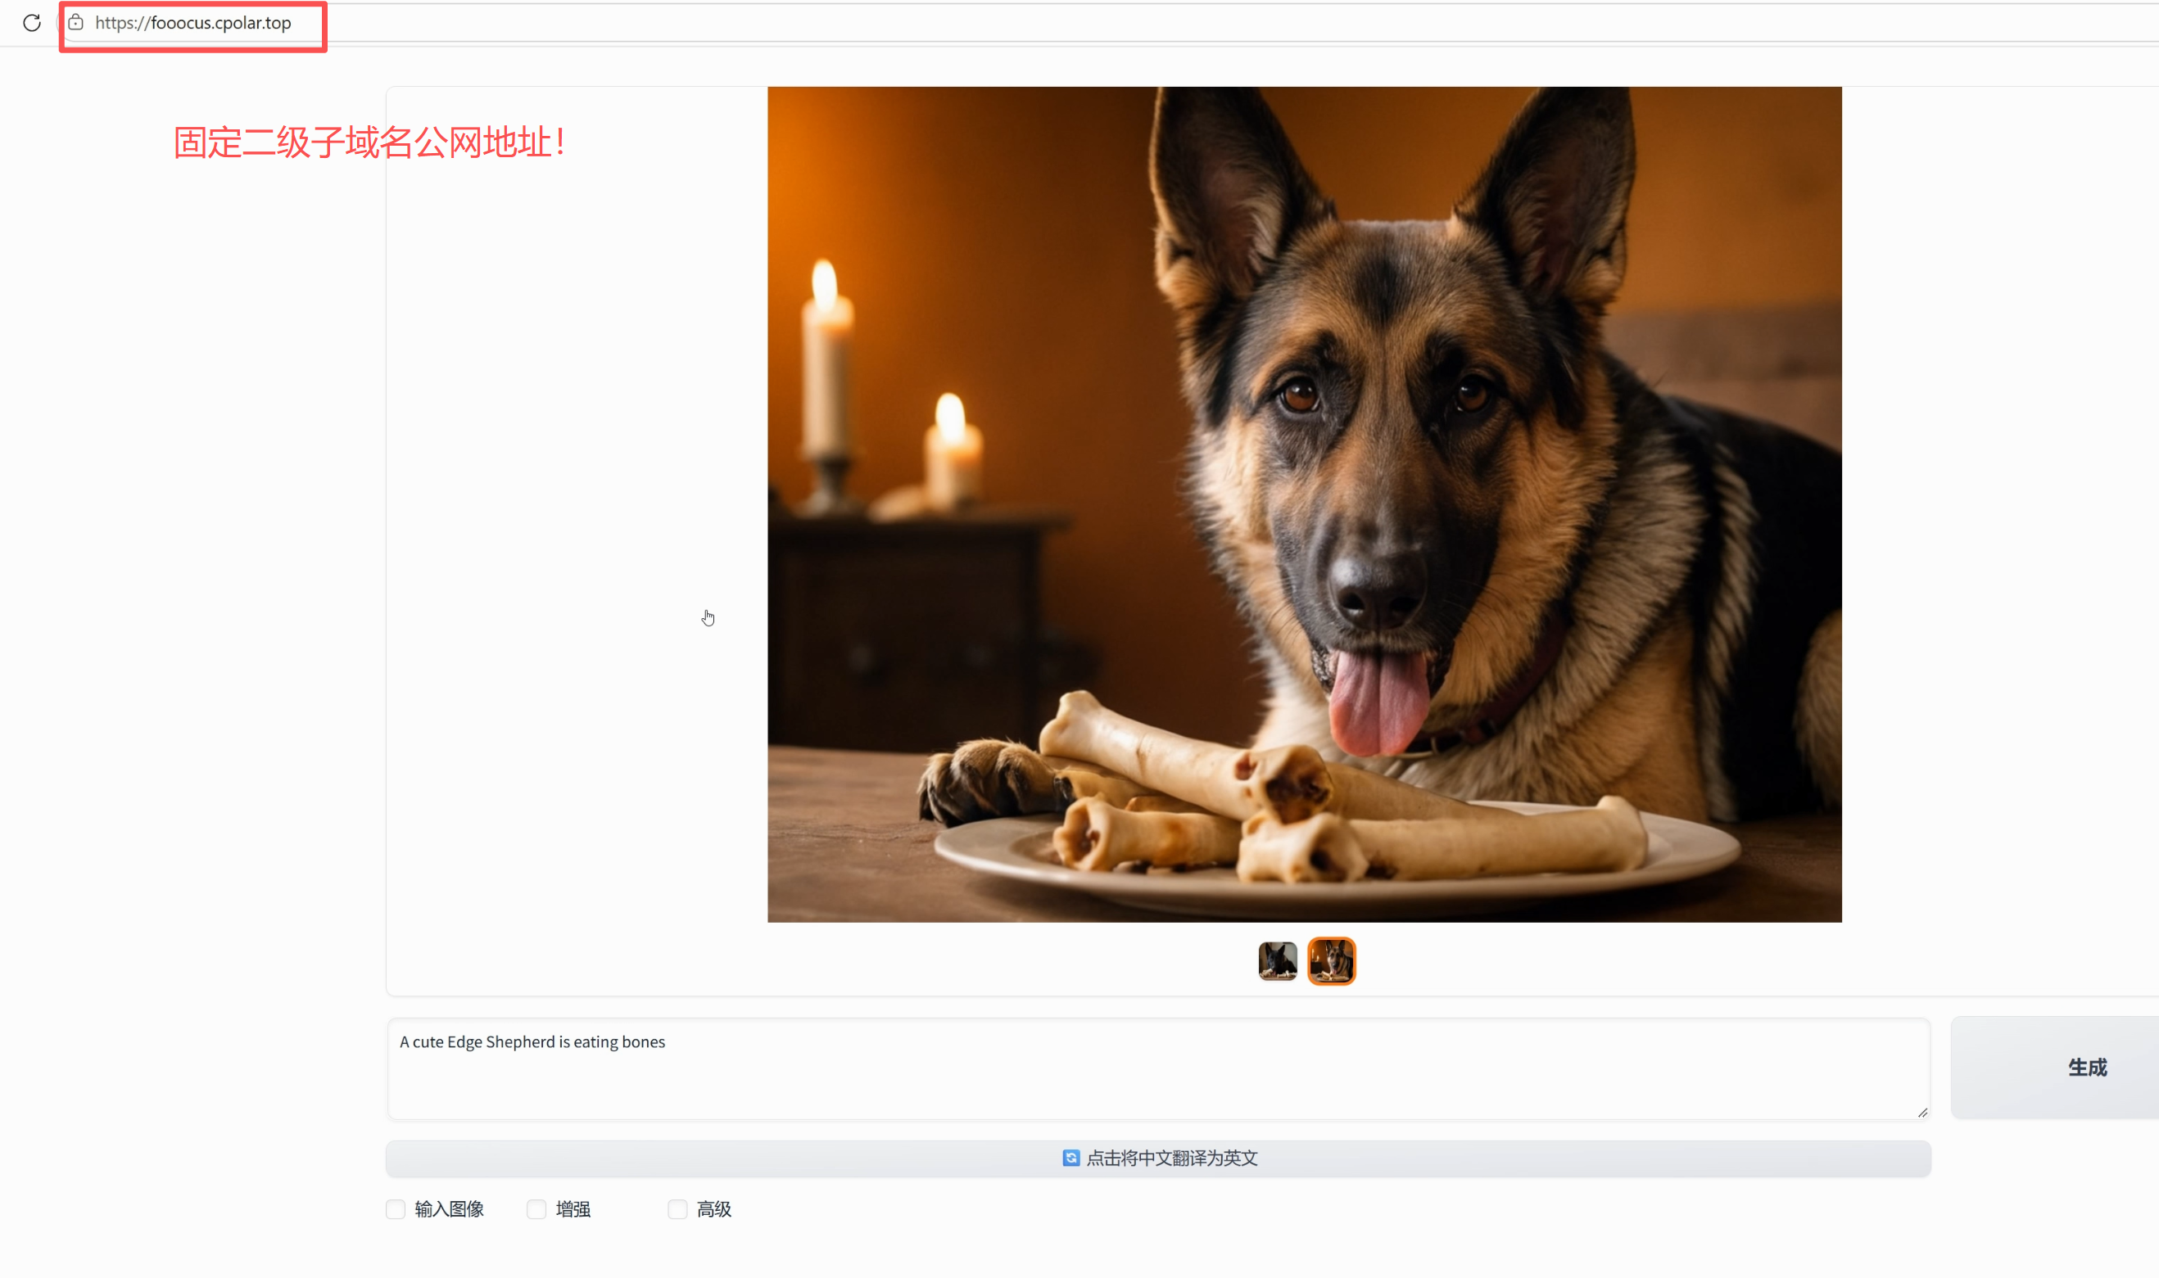2159x1278 pixels.
Task: Click 点击将中文翻译为英文 translate button
Action: coord(1158,1159)
